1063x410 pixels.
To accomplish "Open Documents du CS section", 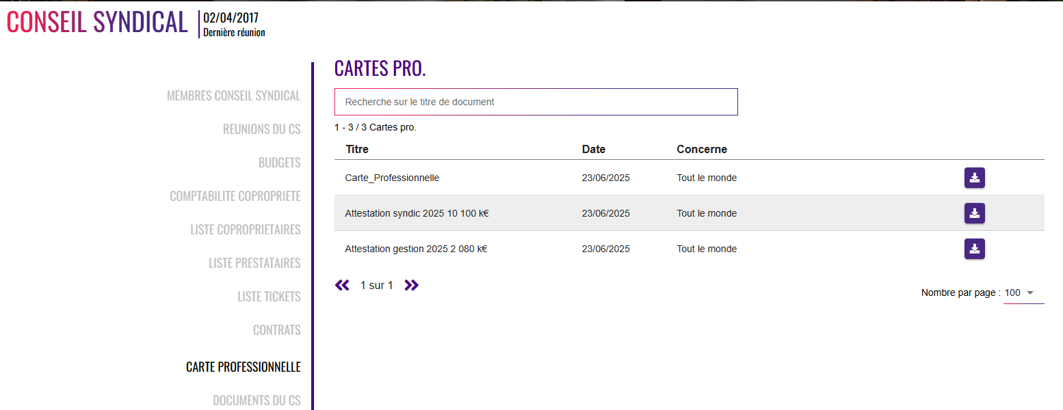I will click(x=257, y=400).
